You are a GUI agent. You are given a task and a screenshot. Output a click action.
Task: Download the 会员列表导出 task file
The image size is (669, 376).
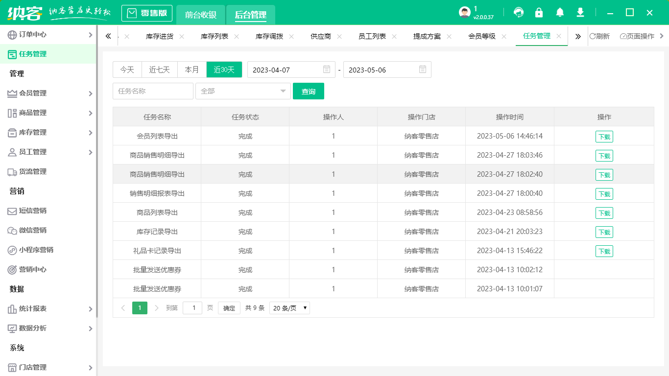point(604,137)
